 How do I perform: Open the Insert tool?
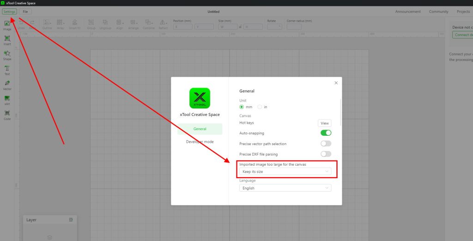pyautogui.click(x=7, y=40)
